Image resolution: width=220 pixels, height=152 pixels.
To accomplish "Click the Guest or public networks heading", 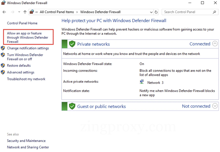I will (x=101, y=106).
